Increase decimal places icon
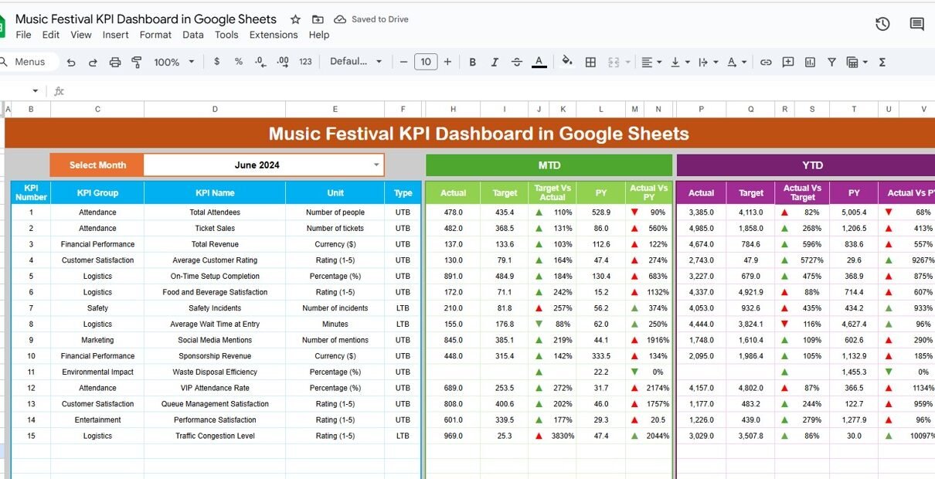 point(283,62)
